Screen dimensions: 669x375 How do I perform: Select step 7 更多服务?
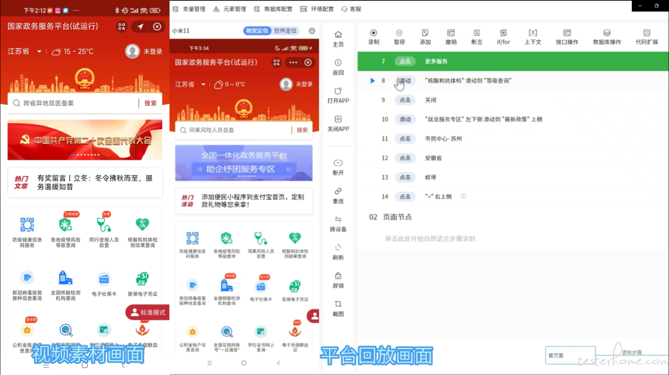[513, 61]
